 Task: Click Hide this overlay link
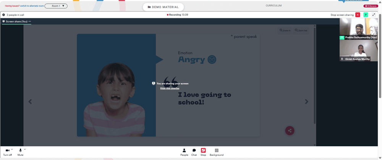pyautogui.click(x=170, y=89)
